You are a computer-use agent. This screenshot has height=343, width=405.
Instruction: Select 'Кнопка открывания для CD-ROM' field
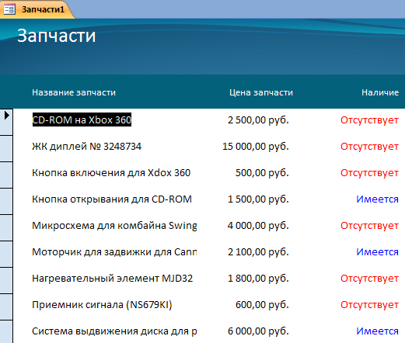pyautogui.click(x=112, y=199)
